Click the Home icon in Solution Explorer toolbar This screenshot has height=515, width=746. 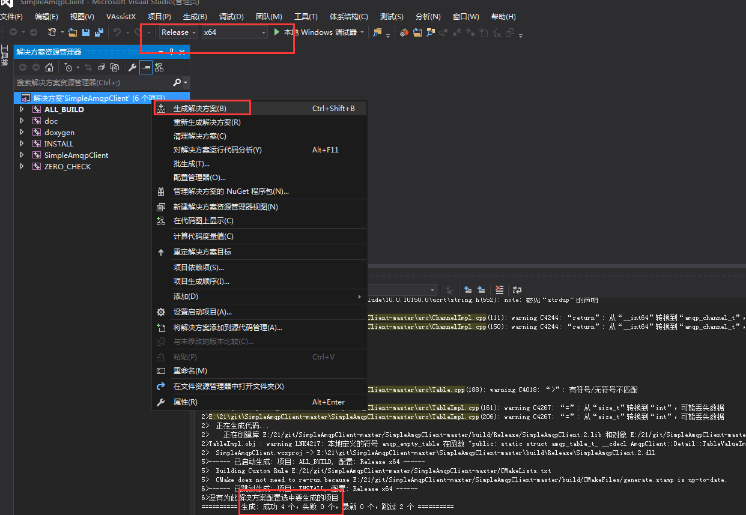click(49, 67)
